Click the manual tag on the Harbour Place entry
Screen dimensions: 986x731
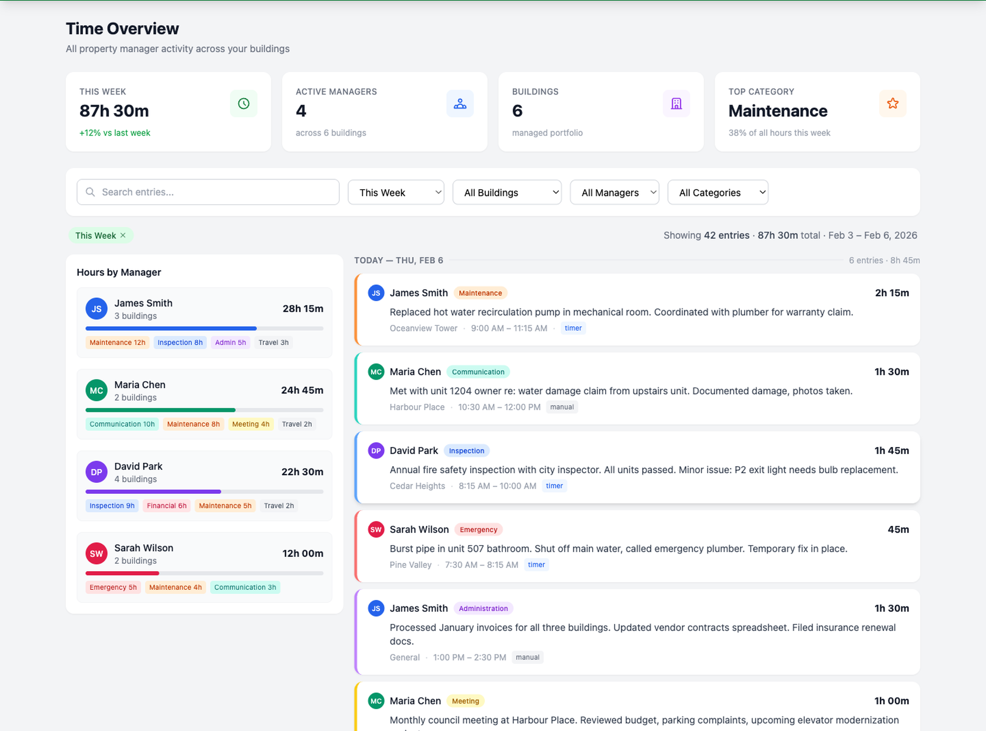click(x=562, y=407)
